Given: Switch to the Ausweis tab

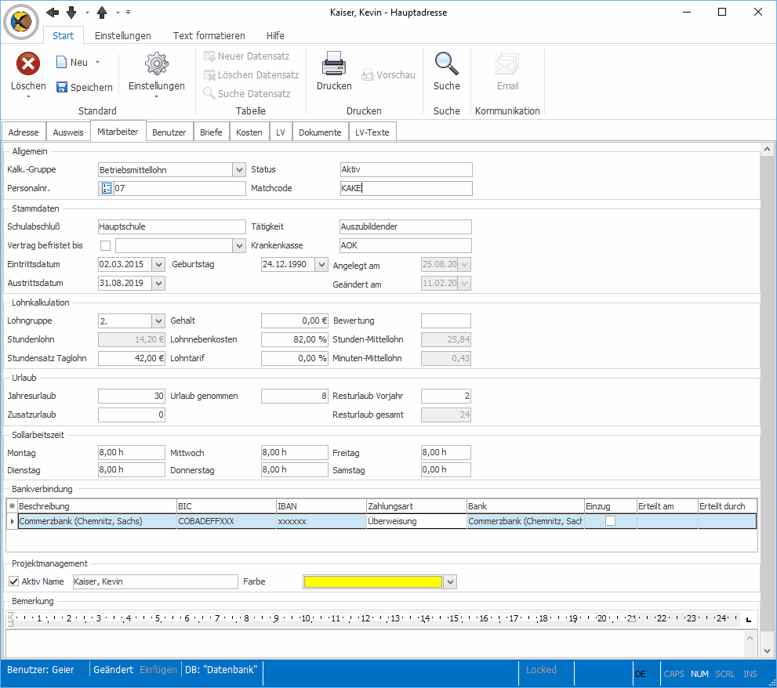Looking at the screenshot, I should point(68,132).
